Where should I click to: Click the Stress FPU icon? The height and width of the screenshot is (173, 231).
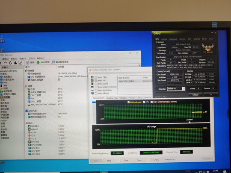tap(92, 80)
